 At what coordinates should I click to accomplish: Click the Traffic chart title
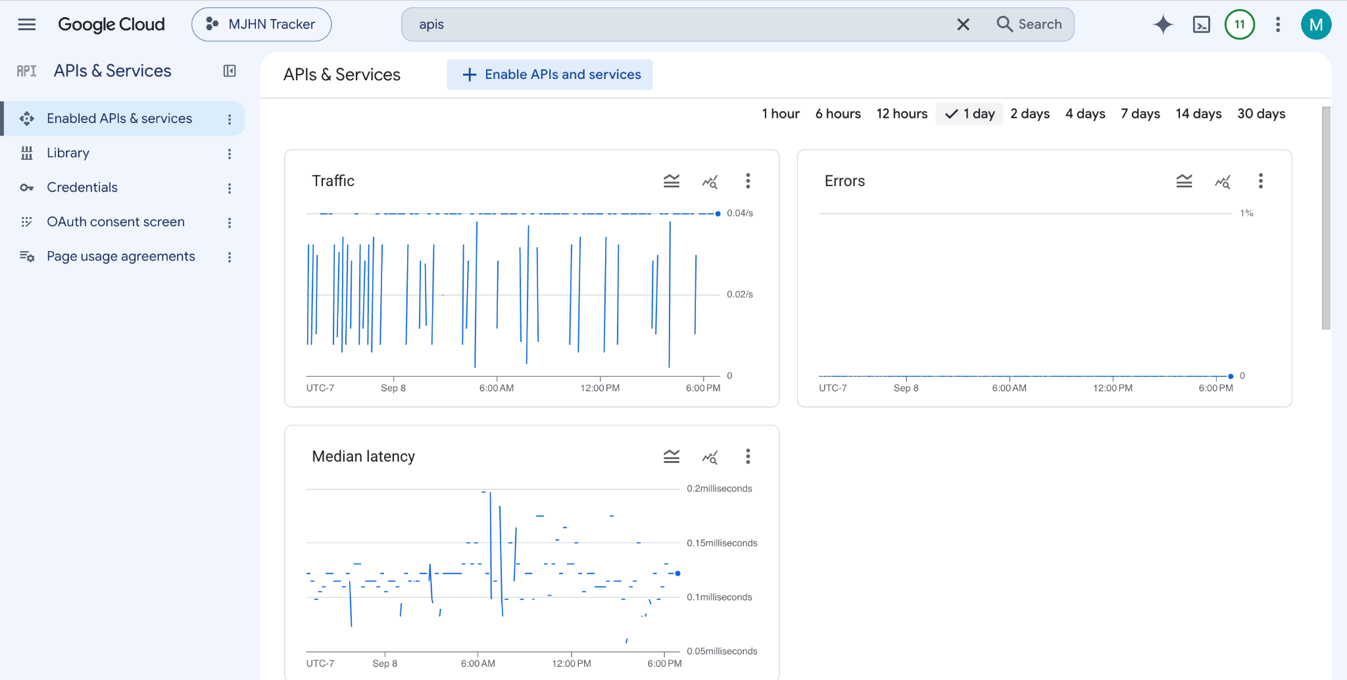coord(333,181)
